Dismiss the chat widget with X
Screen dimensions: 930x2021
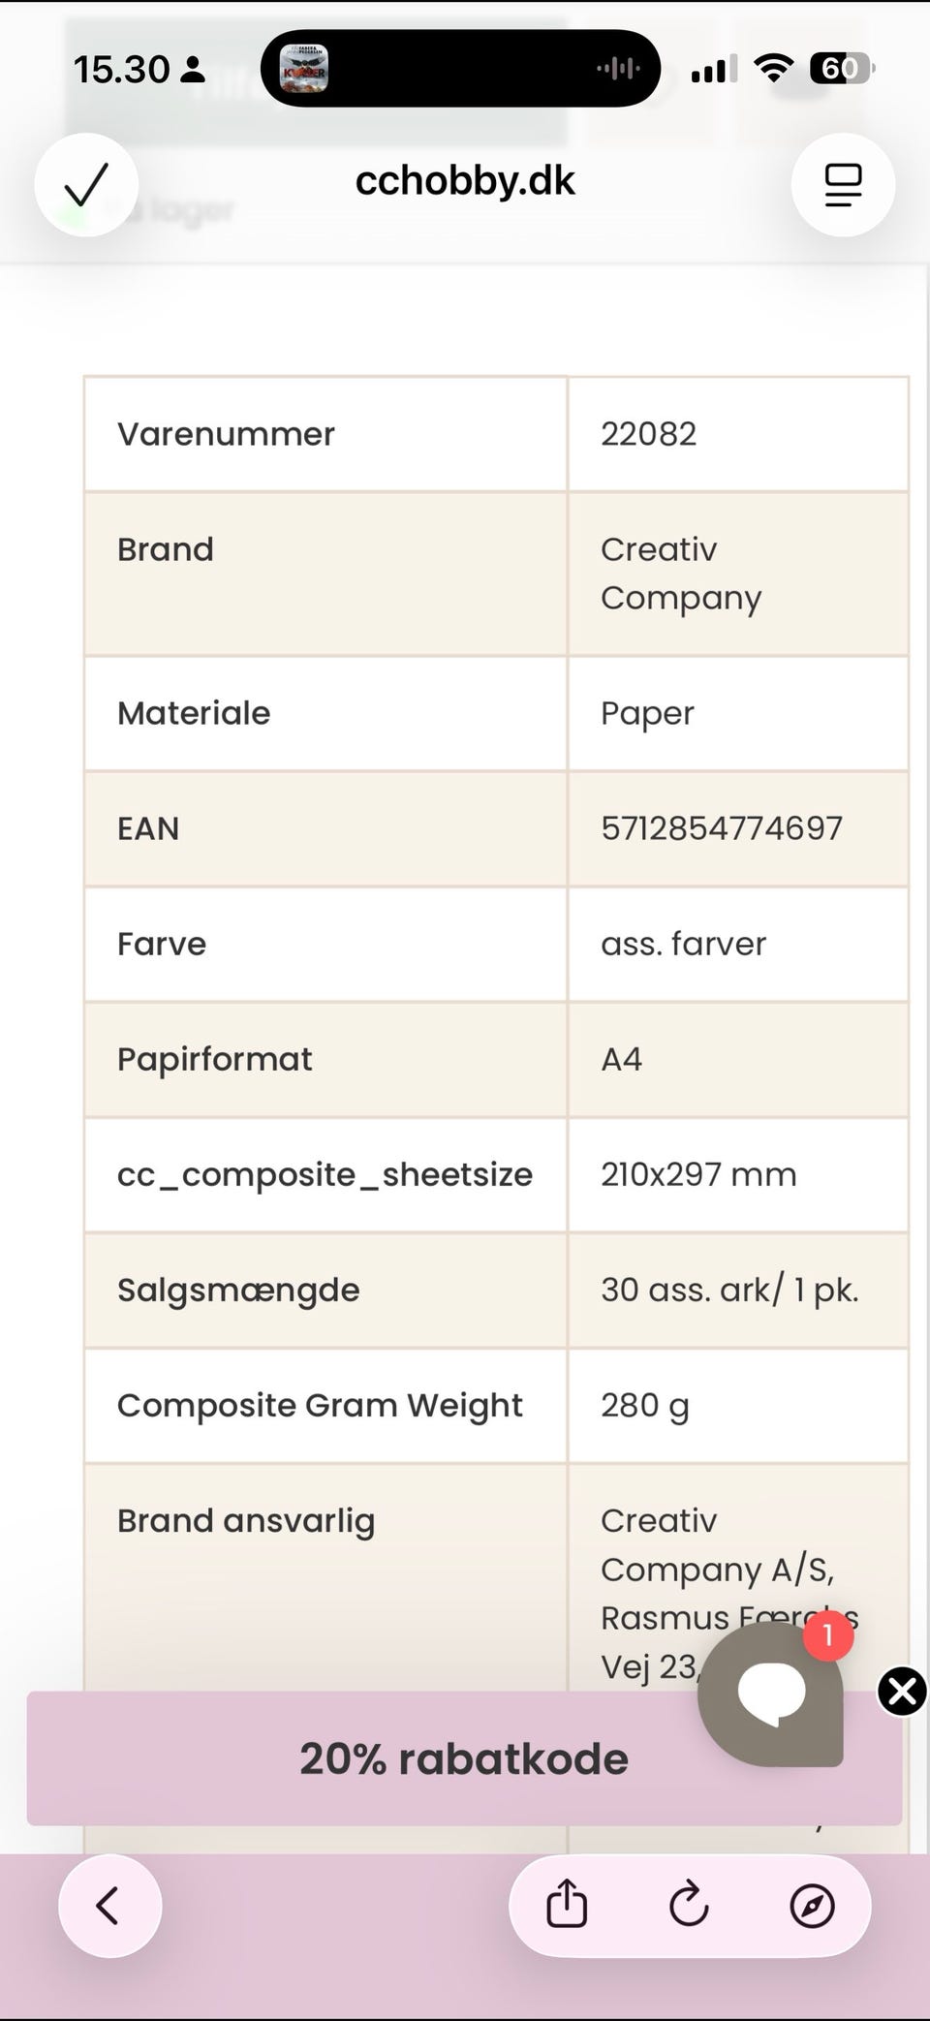pyautogui.click(x=902, y=1692)
